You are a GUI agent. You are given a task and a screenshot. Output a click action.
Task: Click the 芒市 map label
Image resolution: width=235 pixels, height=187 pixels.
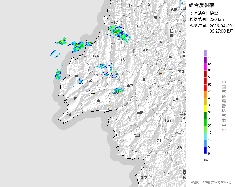pyautogui.click(x=97, y=101)
